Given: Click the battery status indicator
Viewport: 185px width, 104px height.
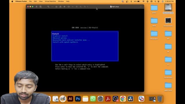Looking at the screenshot, I should pyautogui.click(x=137, y=1).
